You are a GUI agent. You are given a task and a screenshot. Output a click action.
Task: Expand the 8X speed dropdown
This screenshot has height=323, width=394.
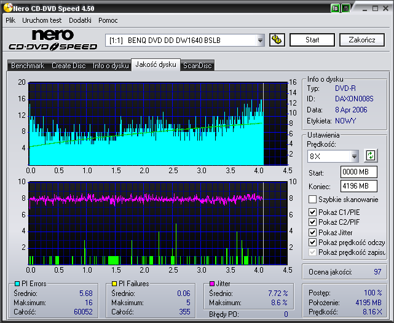(354, 157)
